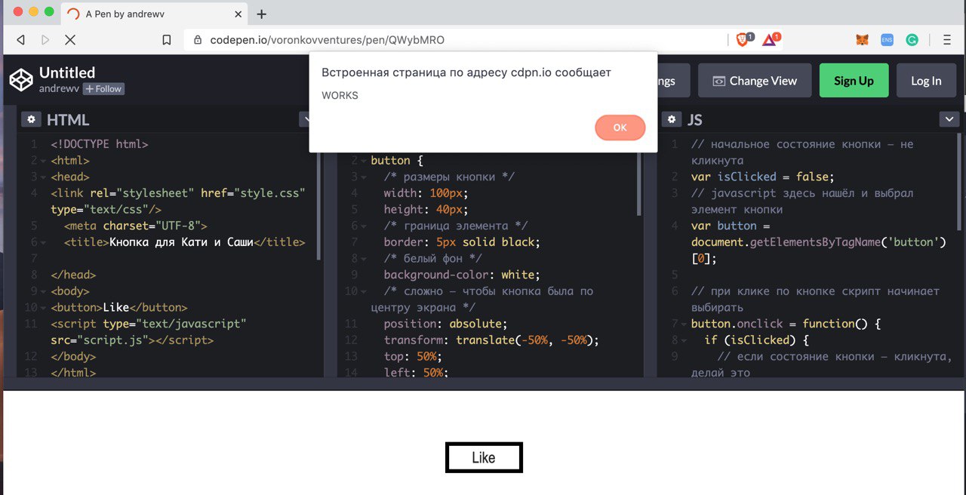Open Change View layout options
The width and height of the screenshot is (966, 495).
coord(755,81)
